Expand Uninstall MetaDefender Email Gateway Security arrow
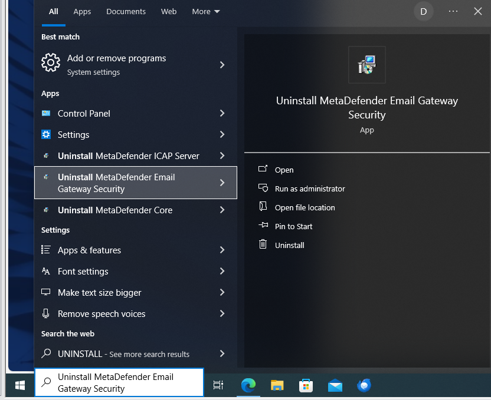The image size is (491, 400). pyautogui.click(x=222, y=183)
